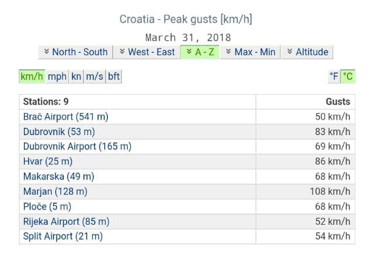This screenshot has height=269, width=389.
Task: Select the A - Z sorting option
Action: coord(199,52)
